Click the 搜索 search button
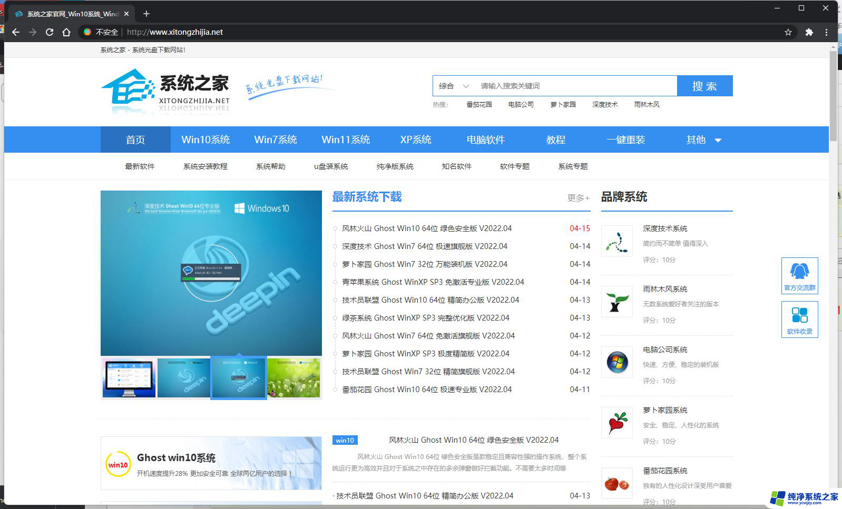842x509 pixels. (x=704, y=86)
